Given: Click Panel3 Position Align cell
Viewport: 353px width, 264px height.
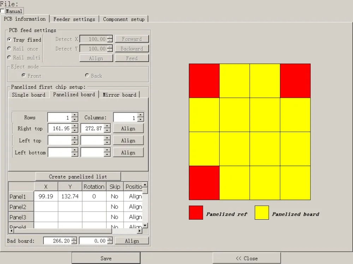Looking at the screenshot, I should click(133, 217).
